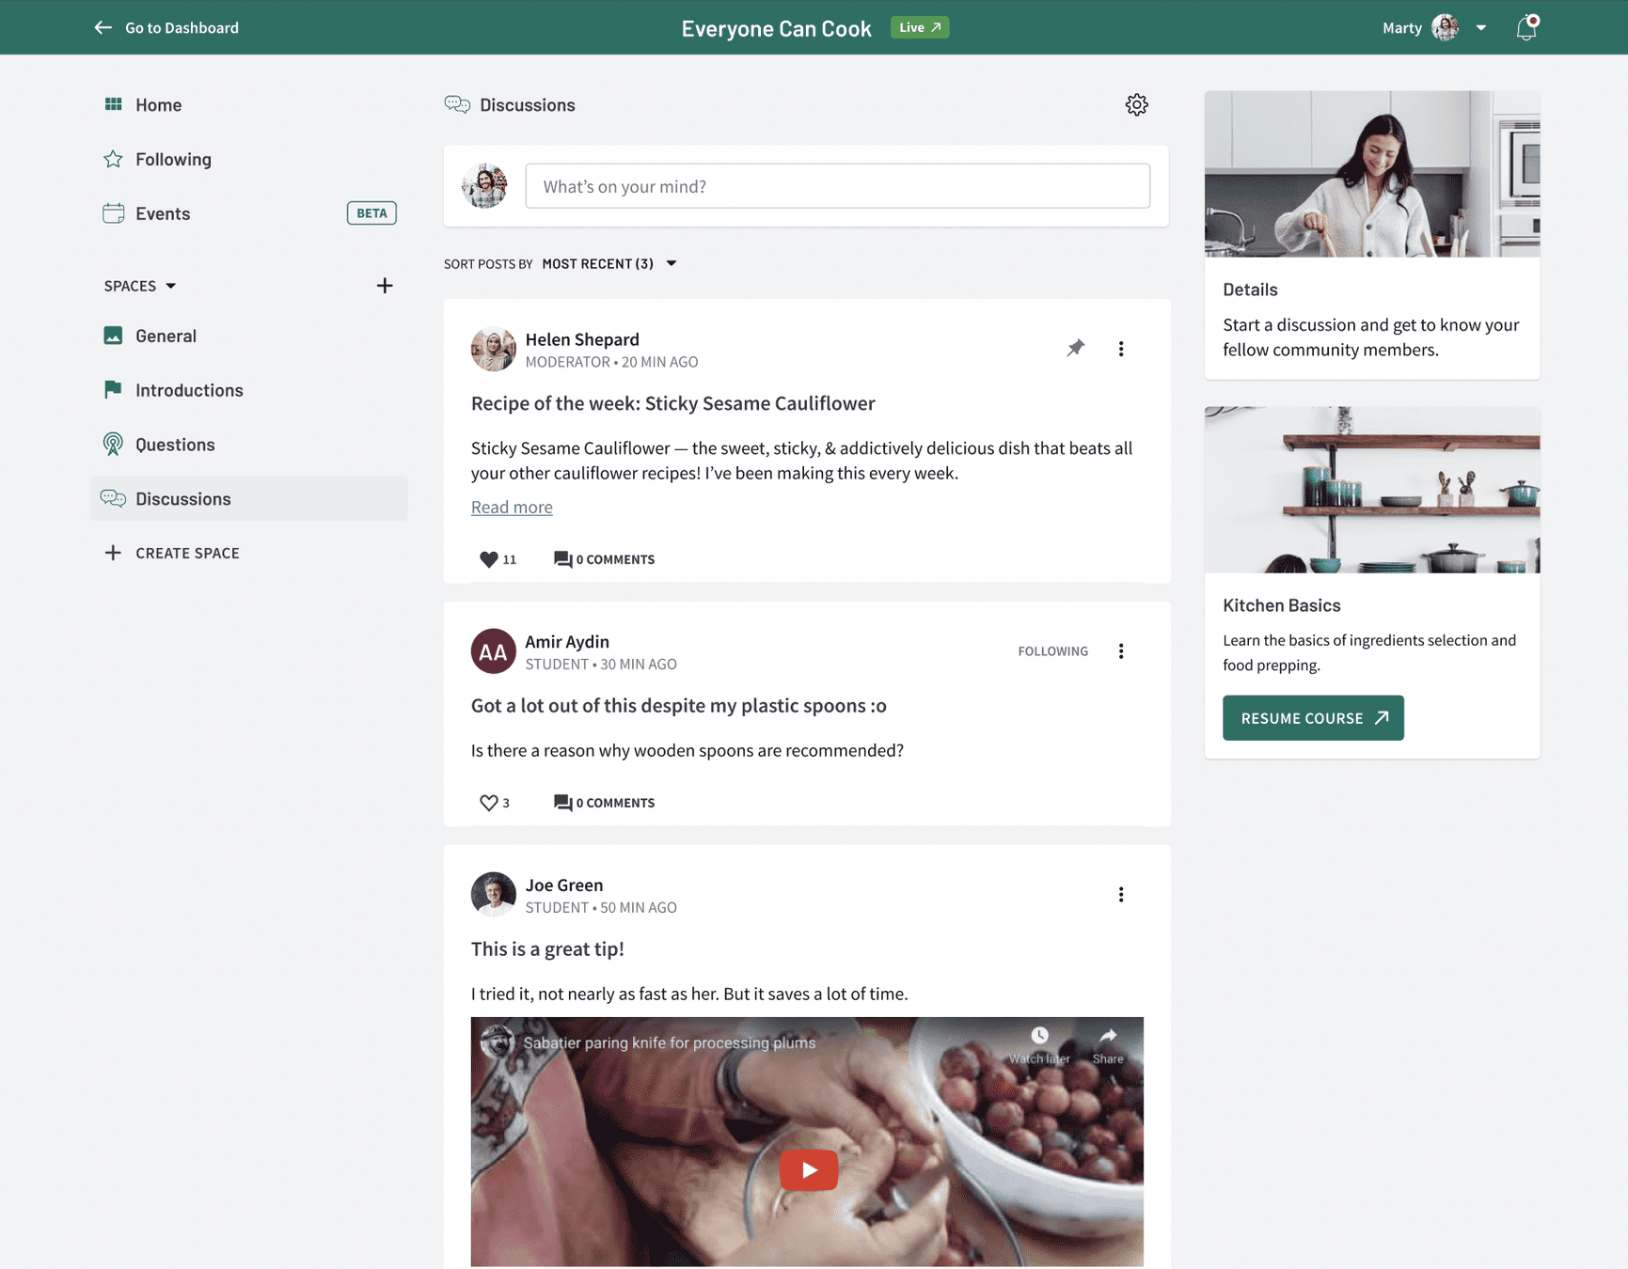Play the Sabatier paring knife video

807,1169
